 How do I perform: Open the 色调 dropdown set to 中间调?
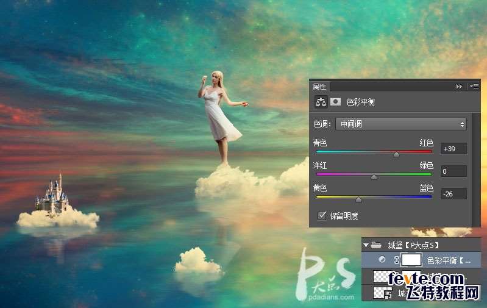pos(401,124)
